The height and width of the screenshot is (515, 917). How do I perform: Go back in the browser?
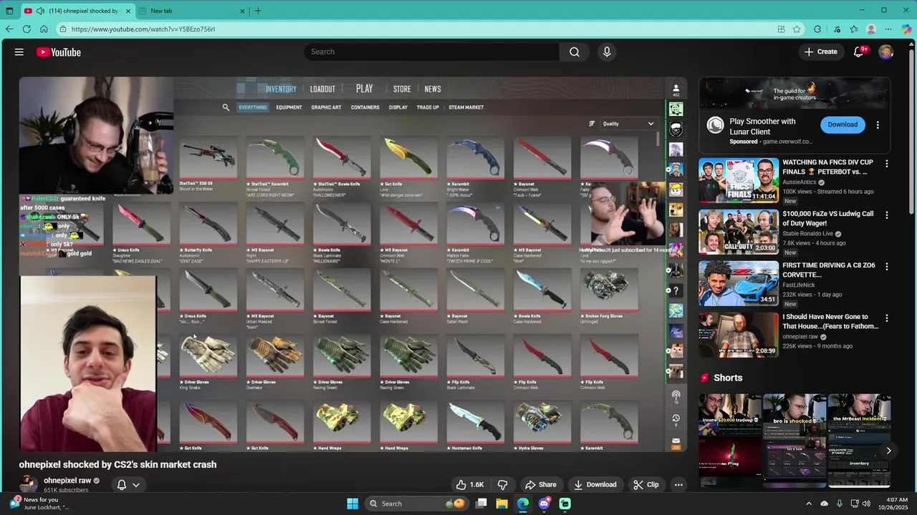pyautogui.click(x=9, y=29)
